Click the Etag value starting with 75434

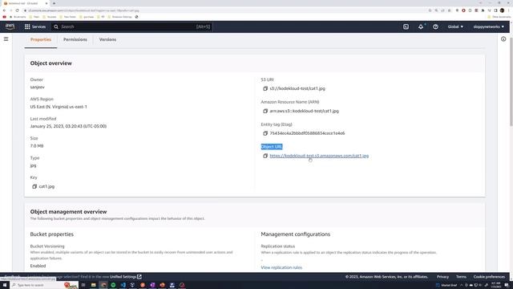tap(307, 133)
